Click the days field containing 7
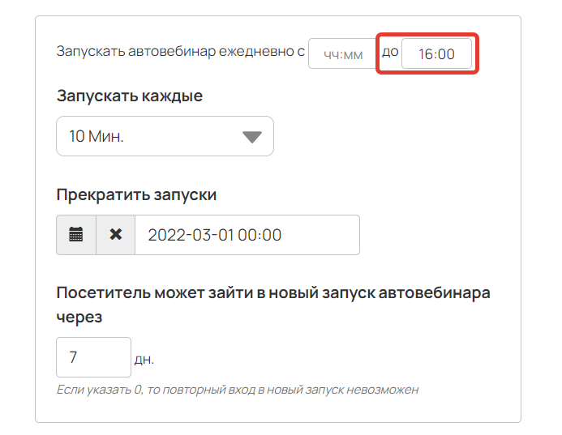 [x=93, y=357]
